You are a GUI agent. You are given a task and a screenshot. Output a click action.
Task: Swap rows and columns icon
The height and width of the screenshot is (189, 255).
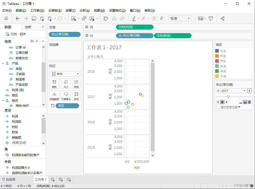tap(106, 18)
